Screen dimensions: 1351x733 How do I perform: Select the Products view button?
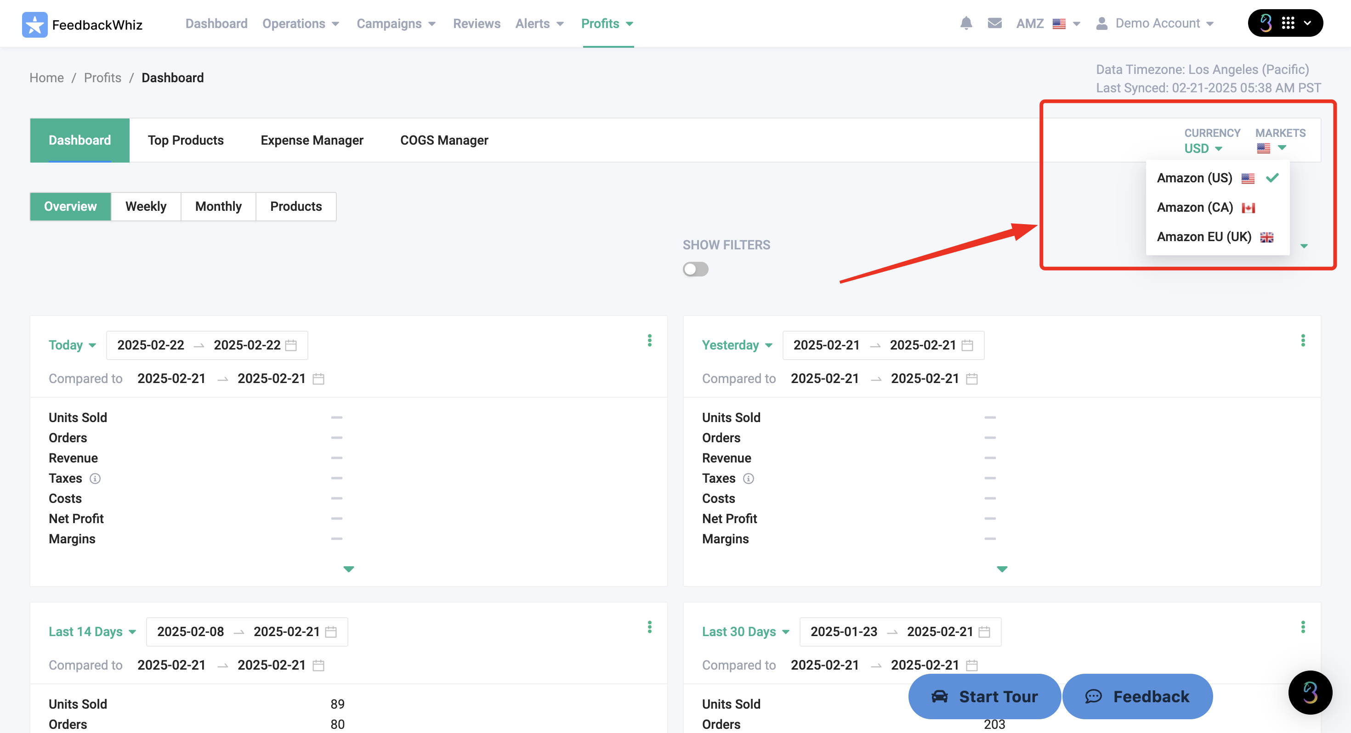[296, 207]
